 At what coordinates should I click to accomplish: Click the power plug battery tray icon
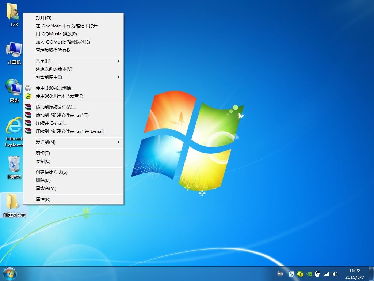[x=317, y=274]
